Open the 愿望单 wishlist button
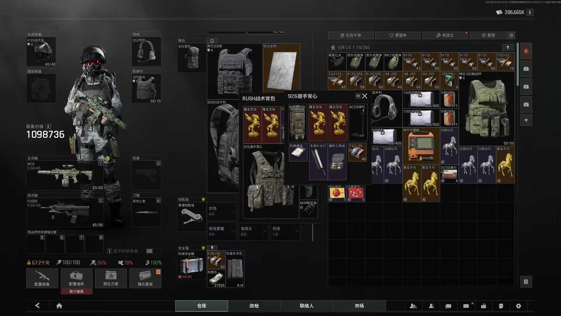This screenshot has height=316, width=561. pyautogui.click(x=398, y=35)
